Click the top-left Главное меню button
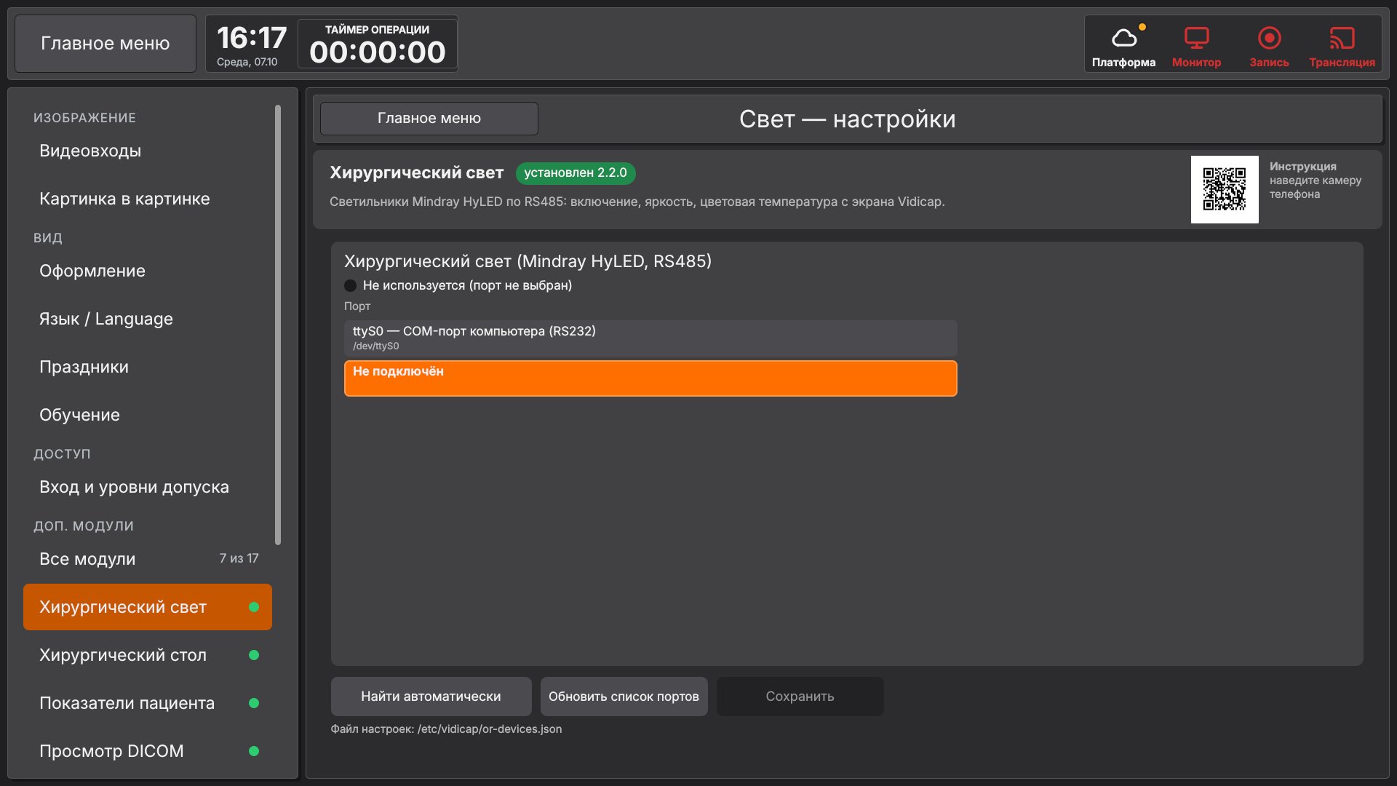The height and width of the screenshot is (786, 1397). click(x=106, y=44)
